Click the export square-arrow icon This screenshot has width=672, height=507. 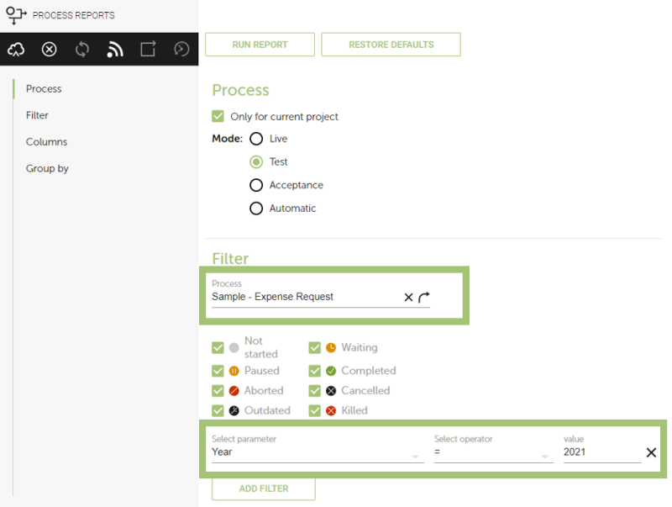[149, 49]
